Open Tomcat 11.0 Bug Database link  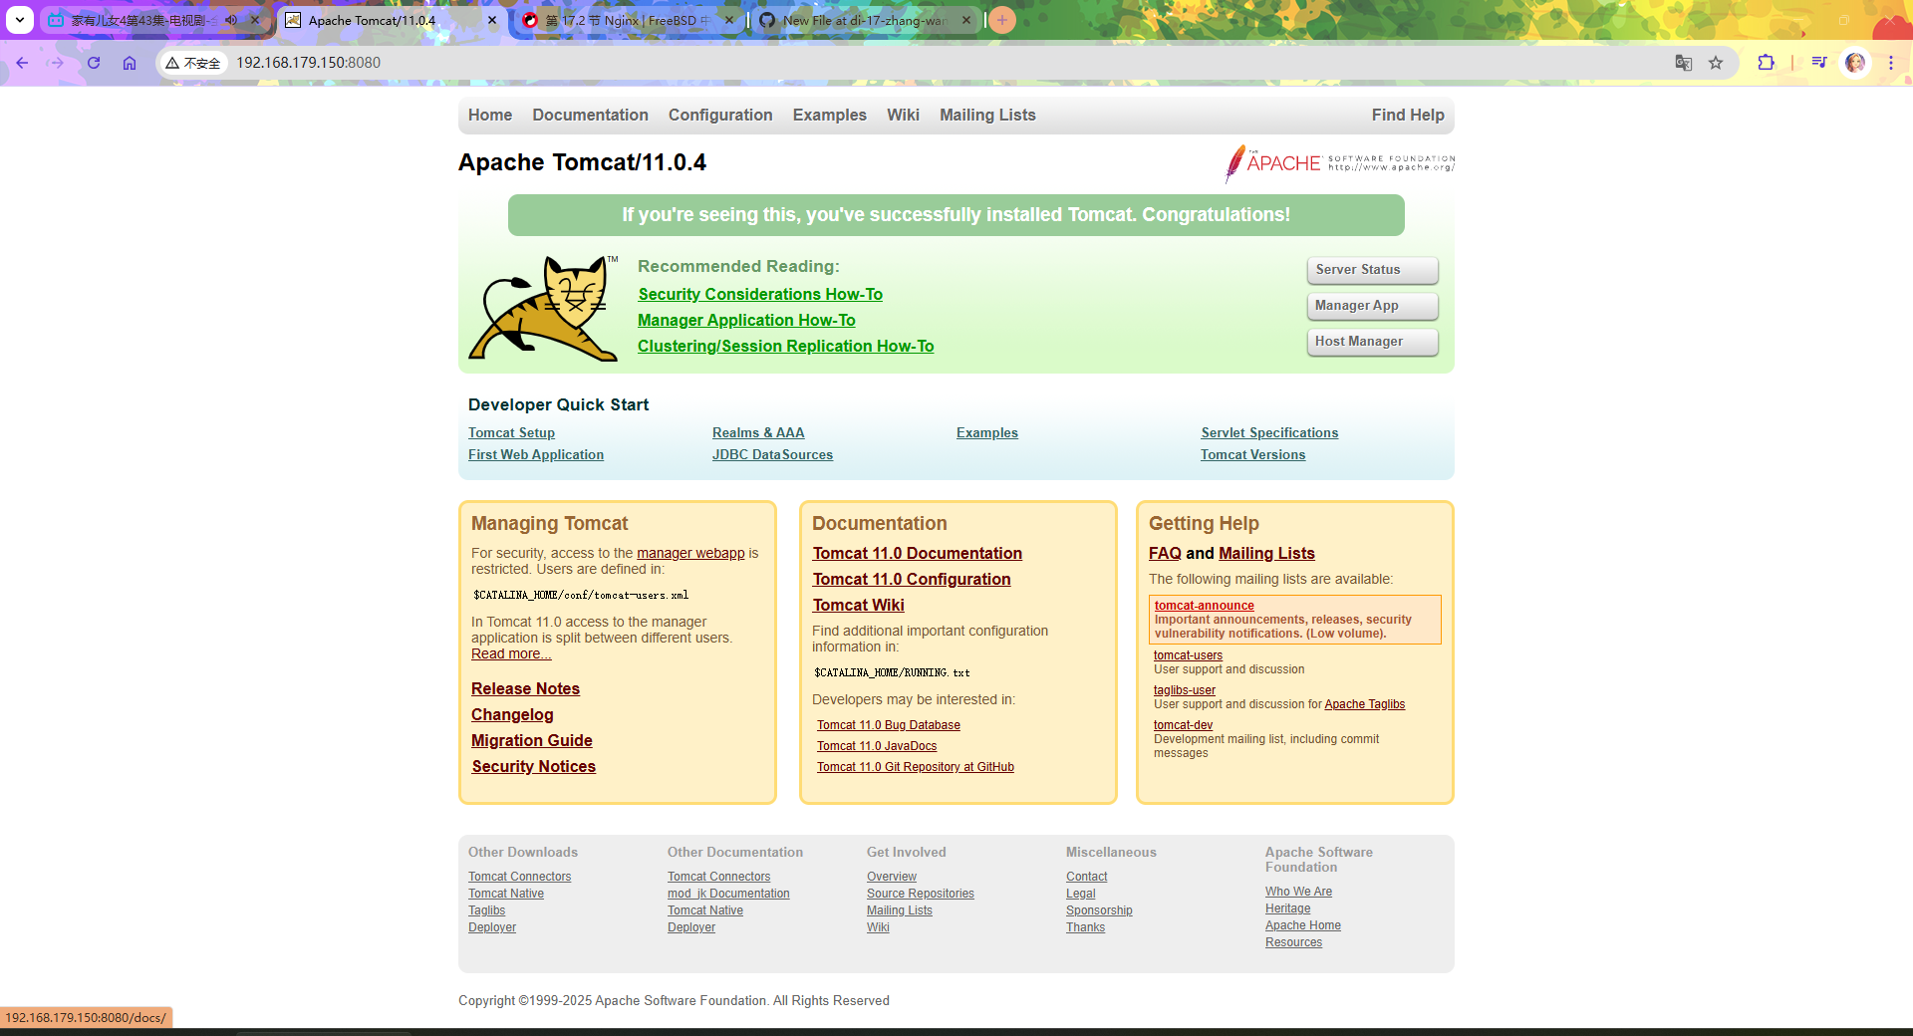889,725
